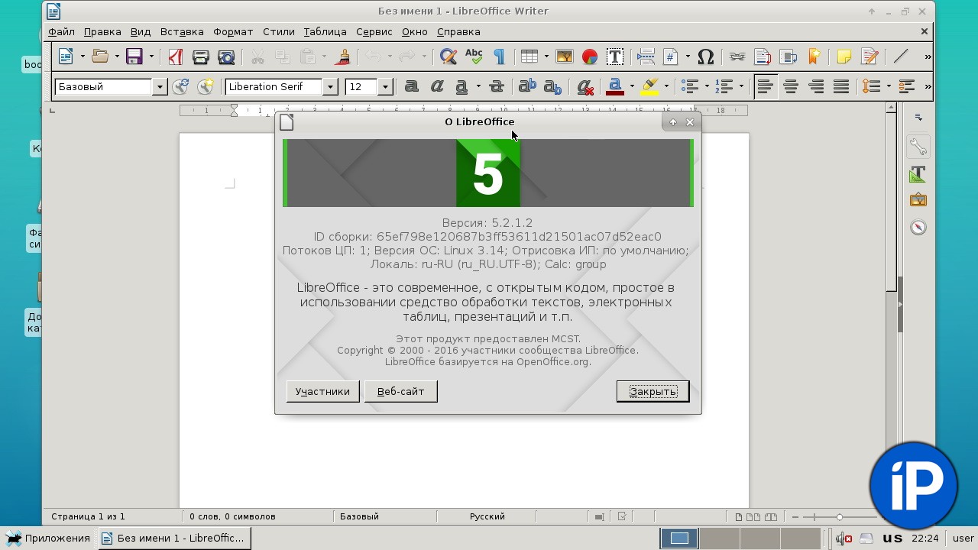
Task: Expand the font name dropdown list
Action: (330, 87)
